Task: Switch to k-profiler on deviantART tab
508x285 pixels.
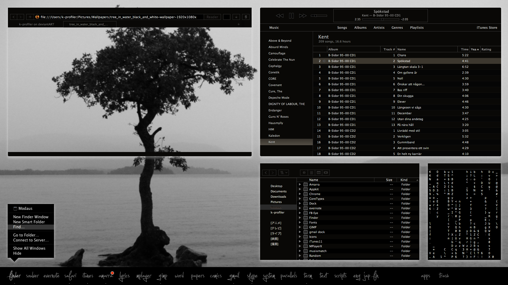Action: (x=37, y=24)
